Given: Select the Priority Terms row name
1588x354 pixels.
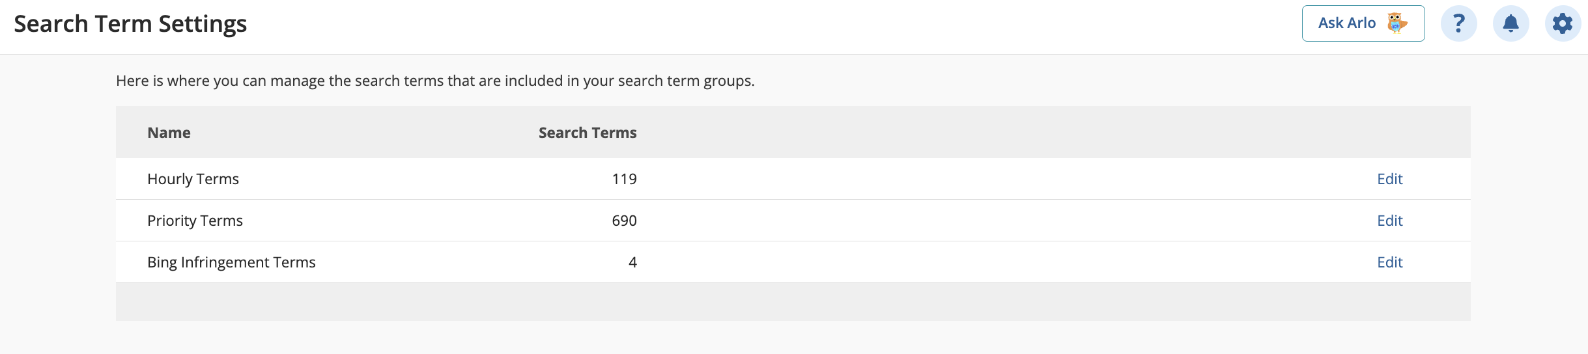Looking at the screenshot, I should coord(195,221).
